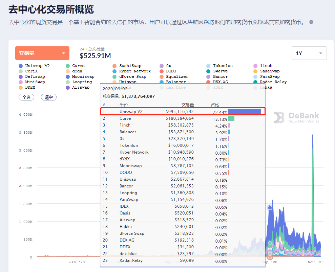
Task: Click the diamond marker on Curve area
Action: [270, 243]
